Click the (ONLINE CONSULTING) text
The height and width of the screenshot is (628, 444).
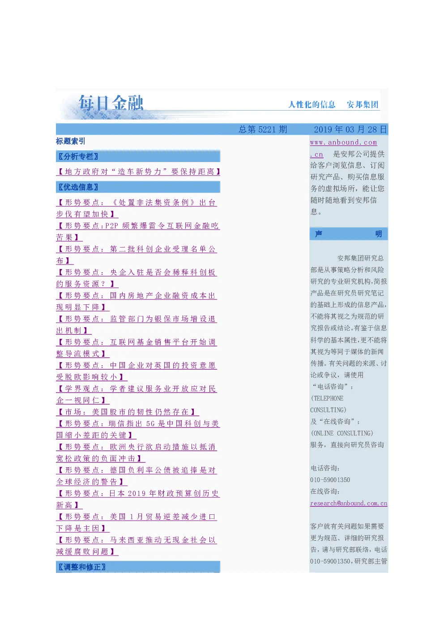(x=342, y=434)
